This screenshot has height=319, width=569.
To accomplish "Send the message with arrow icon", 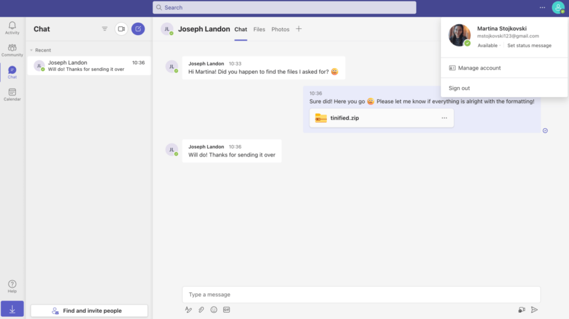I will (534, 310).
